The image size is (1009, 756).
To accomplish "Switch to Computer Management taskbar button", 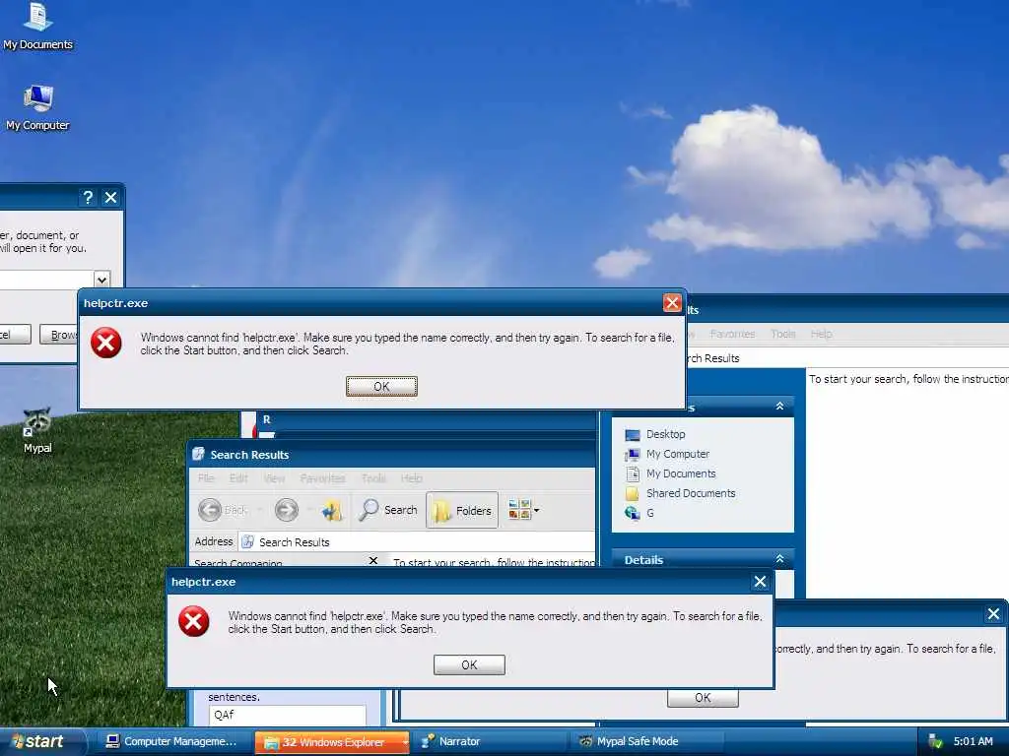I will (172, 742).
